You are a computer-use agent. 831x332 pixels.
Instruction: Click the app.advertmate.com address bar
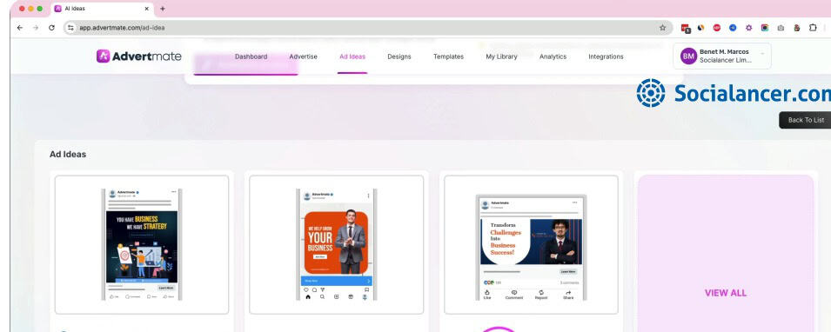[368, 28]
